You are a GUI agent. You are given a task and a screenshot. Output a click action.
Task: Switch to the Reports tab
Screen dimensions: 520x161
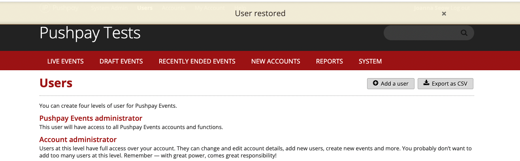(329, 61)
